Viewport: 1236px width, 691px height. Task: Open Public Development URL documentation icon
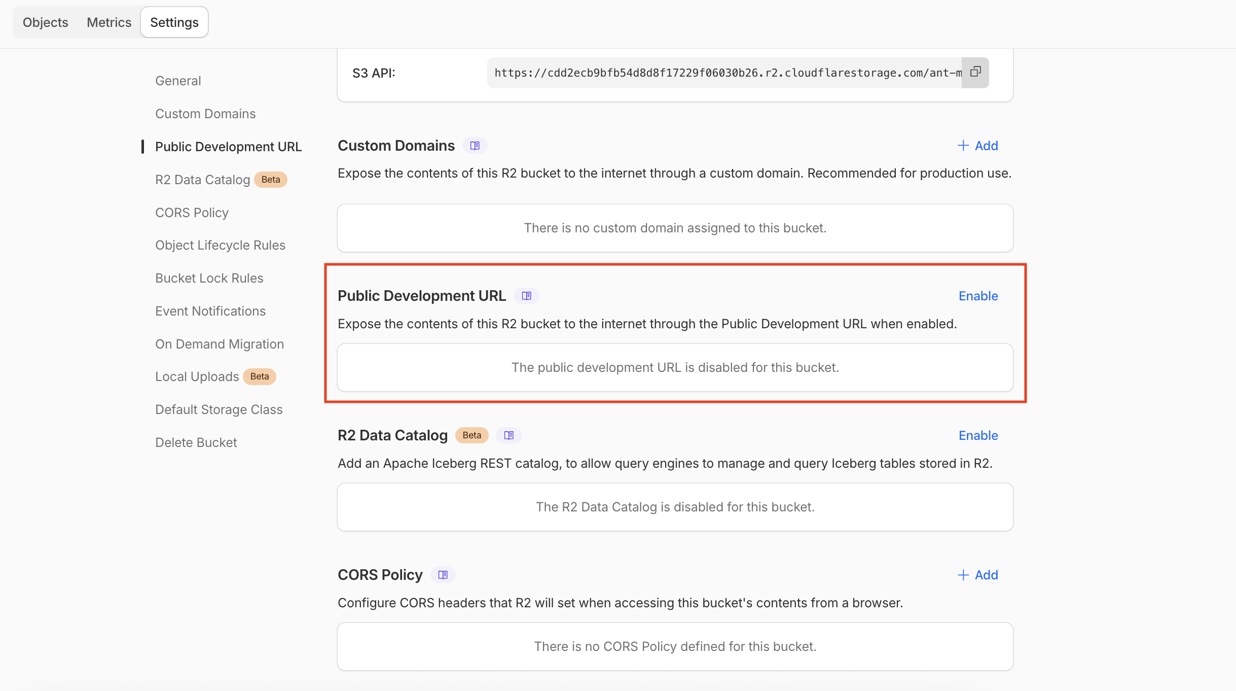527,296
